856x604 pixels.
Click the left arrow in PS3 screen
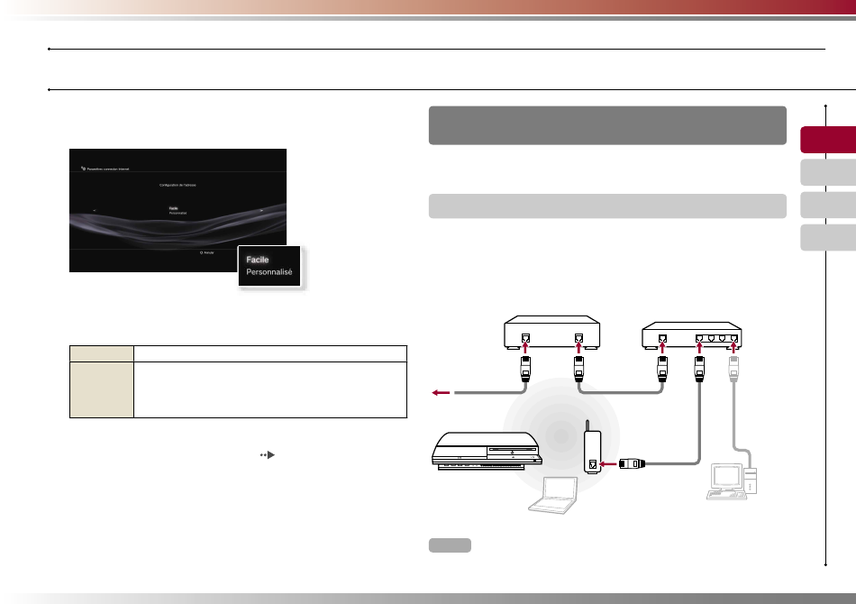coord(95,210)
